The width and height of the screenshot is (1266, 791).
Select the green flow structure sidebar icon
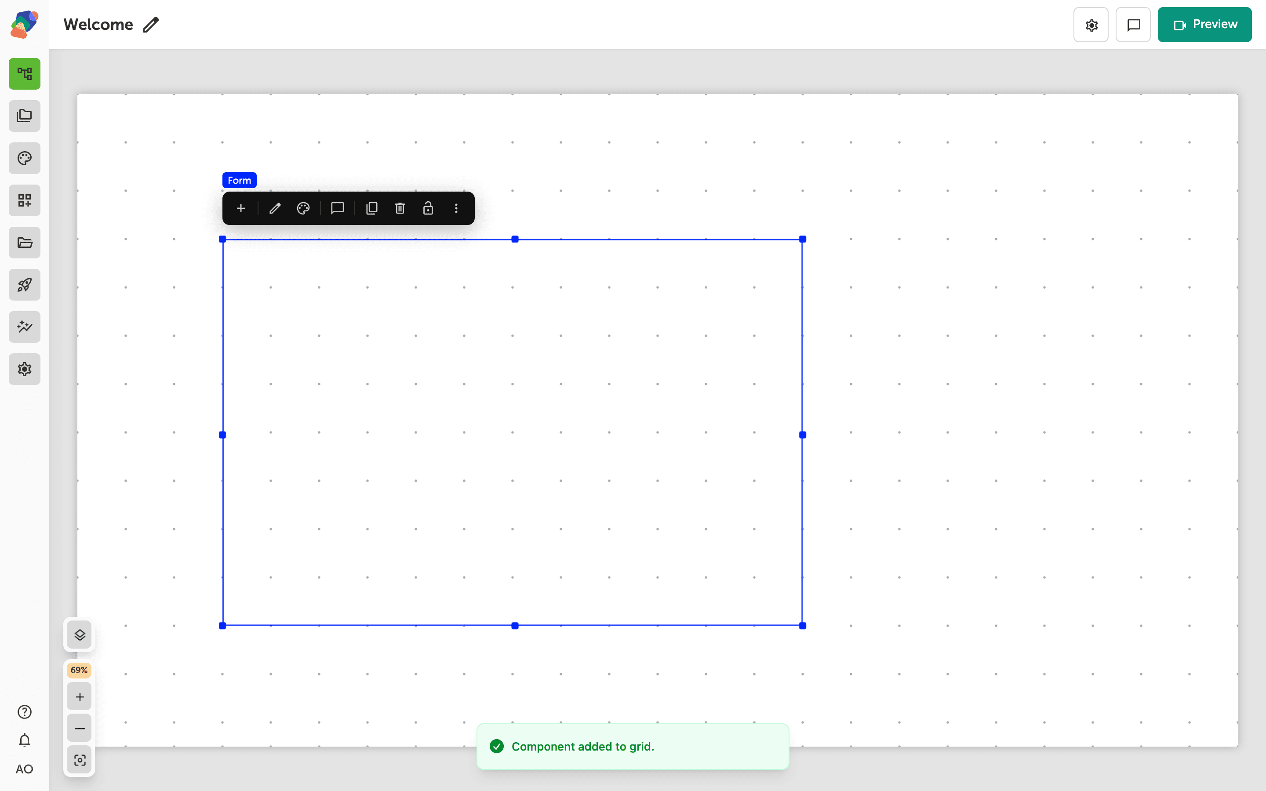click(25, 74)
